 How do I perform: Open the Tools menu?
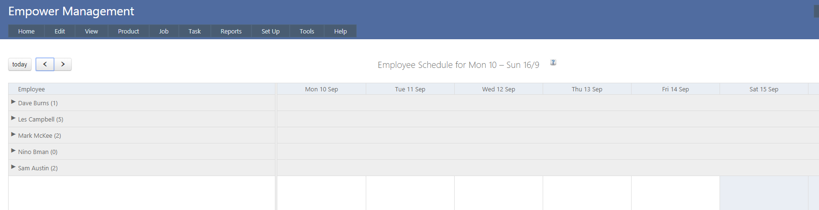click(x=307, y=32)
